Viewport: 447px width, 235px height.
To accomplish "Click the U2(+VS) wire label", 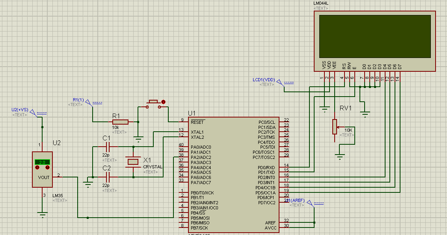I will pyautogui.click(x=19, y=110).
